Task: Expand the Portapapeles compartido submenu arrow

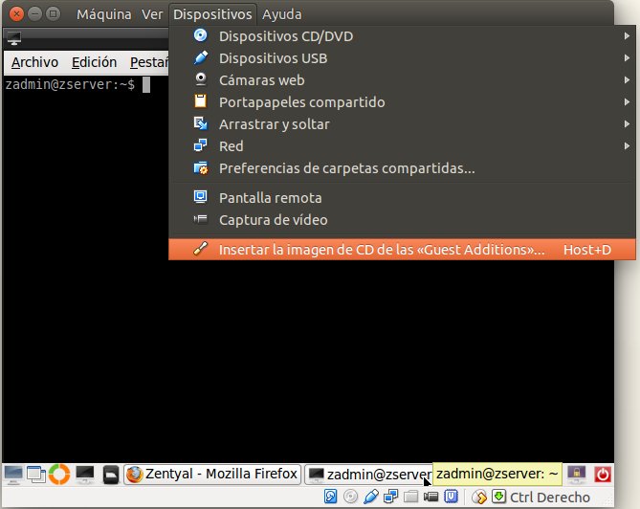Action: click(x=627, y=102)
